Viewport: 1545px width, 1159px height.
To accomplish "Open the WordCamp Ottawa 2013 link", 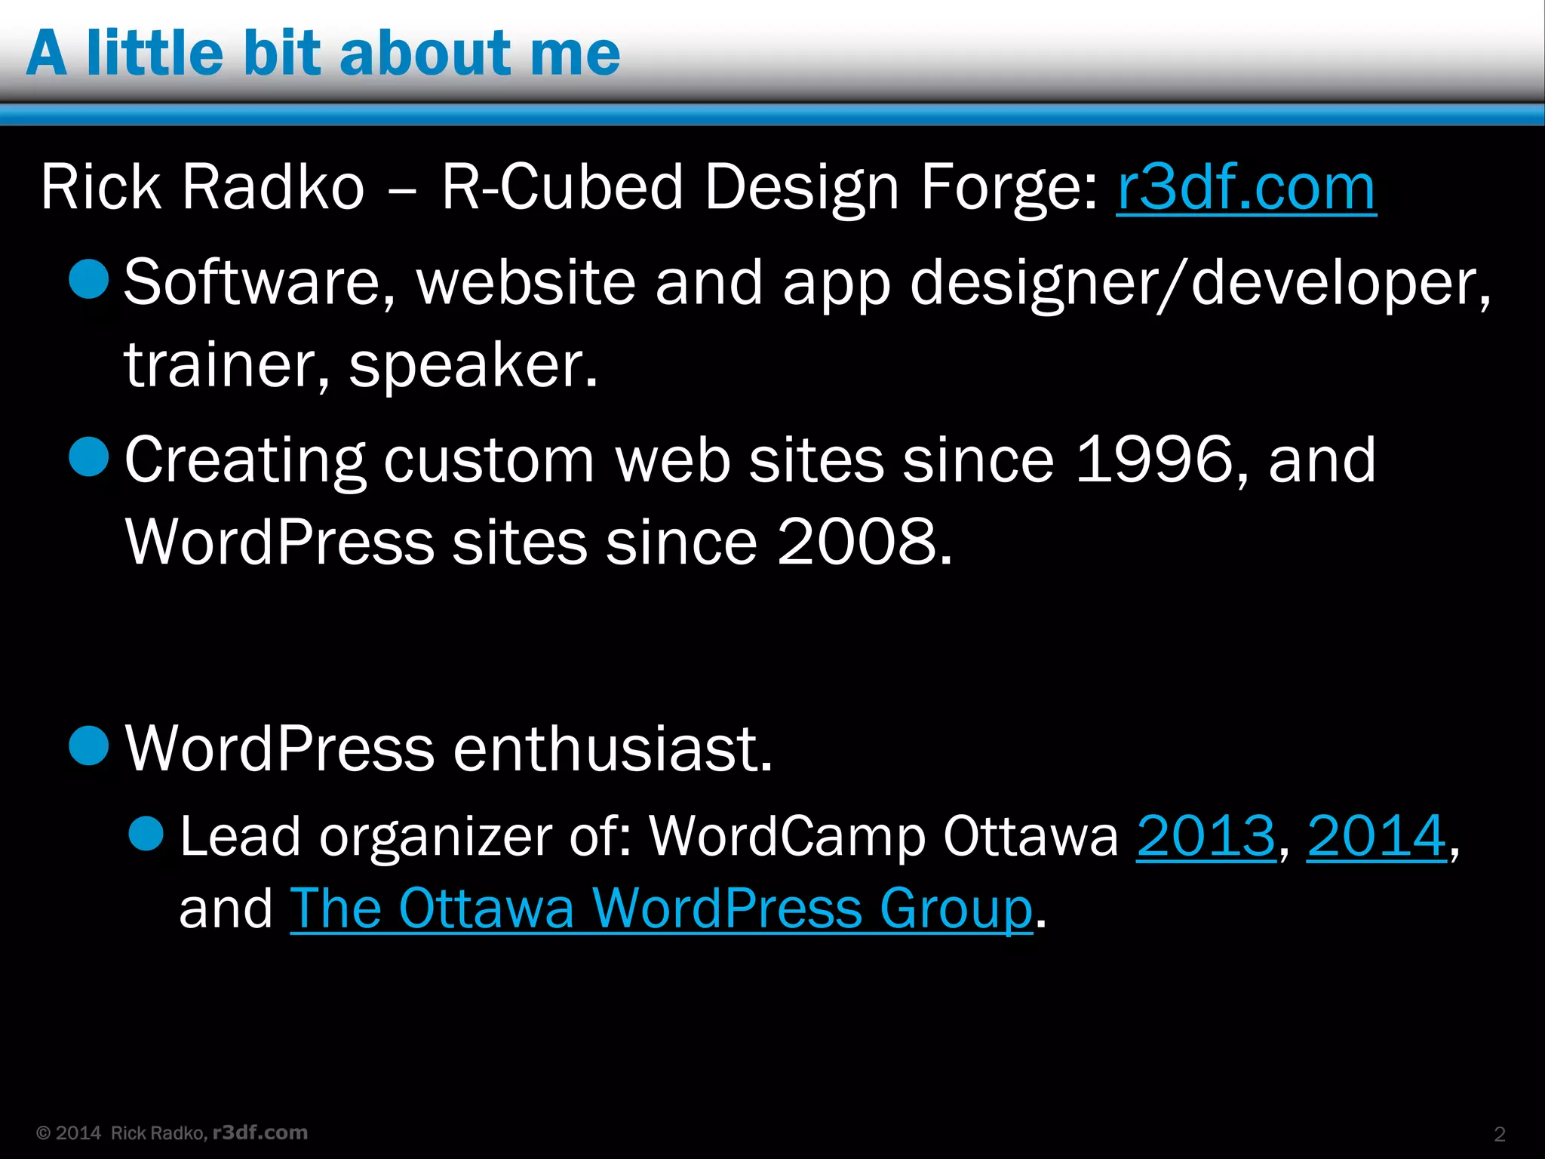I will click(1206, 836).
